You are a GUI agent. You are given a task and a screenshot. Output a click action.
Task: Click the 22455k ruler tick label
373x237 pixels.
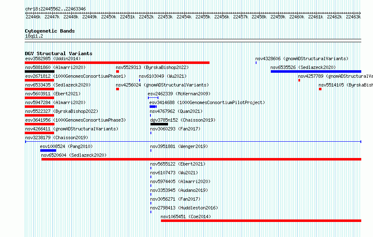pyautogui.click(x=203, y=17)
